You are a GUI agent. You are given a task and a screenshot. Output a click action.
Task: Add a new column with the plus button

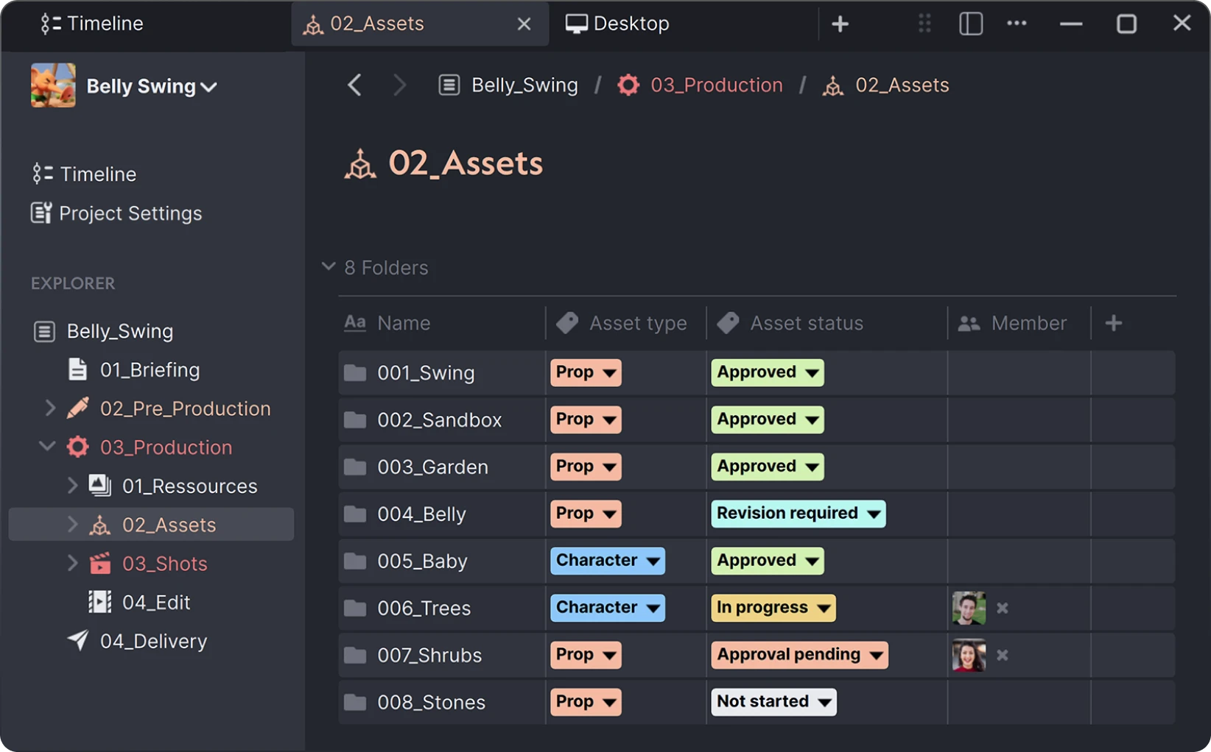point(1114,322)
